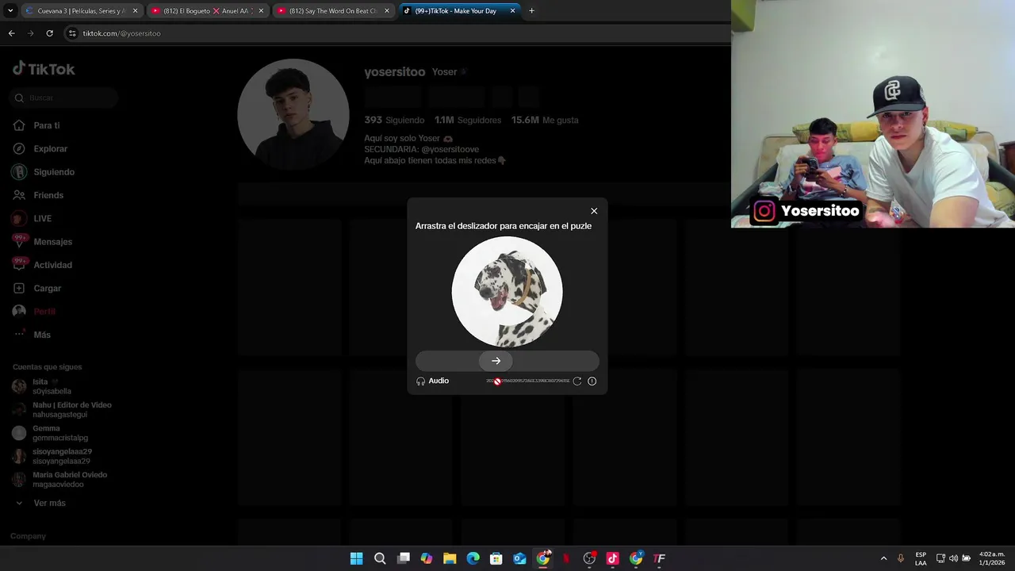This screenshot has height=571, width=1015.
Task: Open the Más menu
Action: coord(41,335)
